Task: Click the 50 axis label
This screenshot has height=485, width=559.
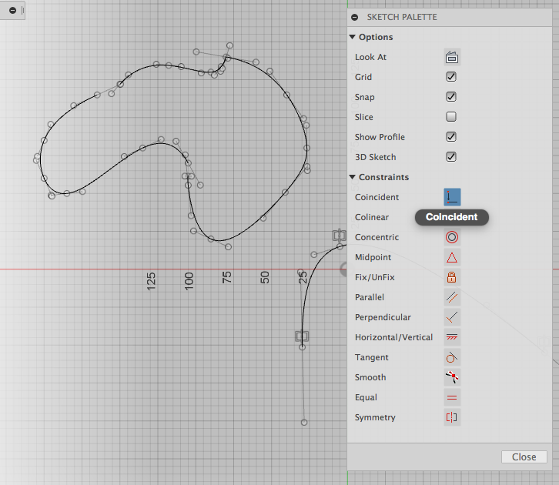Action: [x=265, y=277]
